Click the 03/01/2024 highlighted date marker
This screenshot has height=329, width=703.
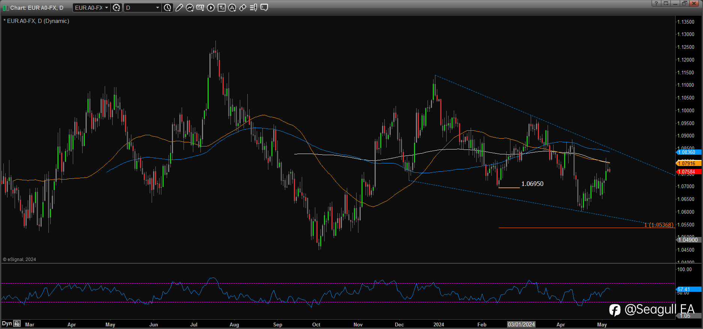click(521, 324)
